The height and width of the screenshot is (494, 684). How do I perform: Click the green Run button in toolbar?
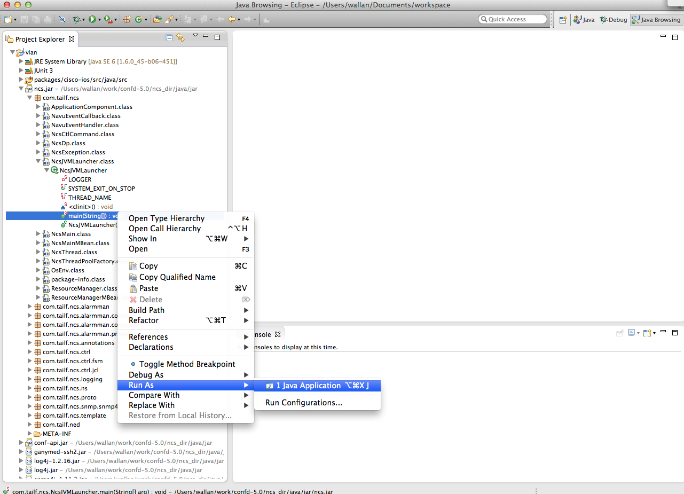[x=92, y=19]
